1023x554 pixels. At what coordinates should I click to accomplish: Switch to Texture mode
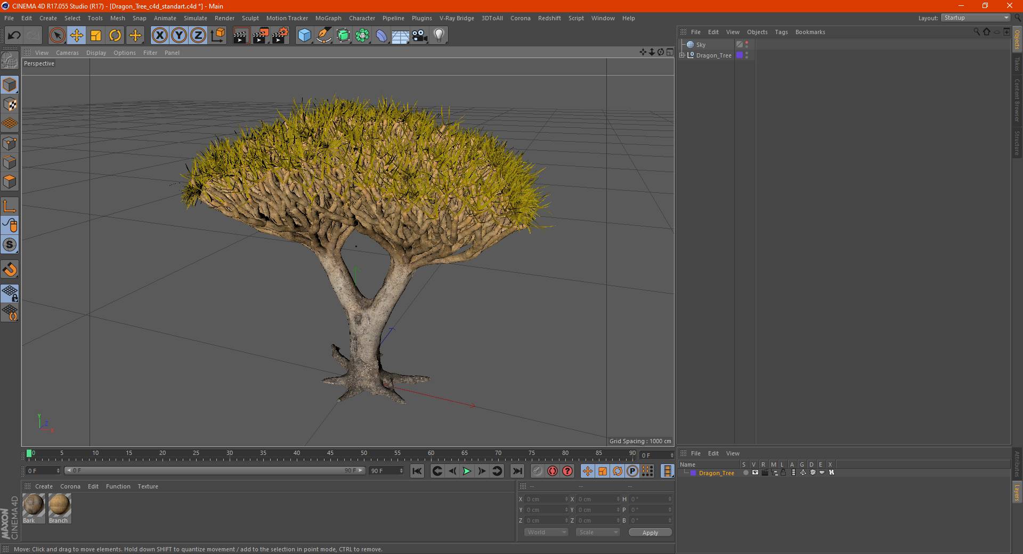click(x=10, y=104)
